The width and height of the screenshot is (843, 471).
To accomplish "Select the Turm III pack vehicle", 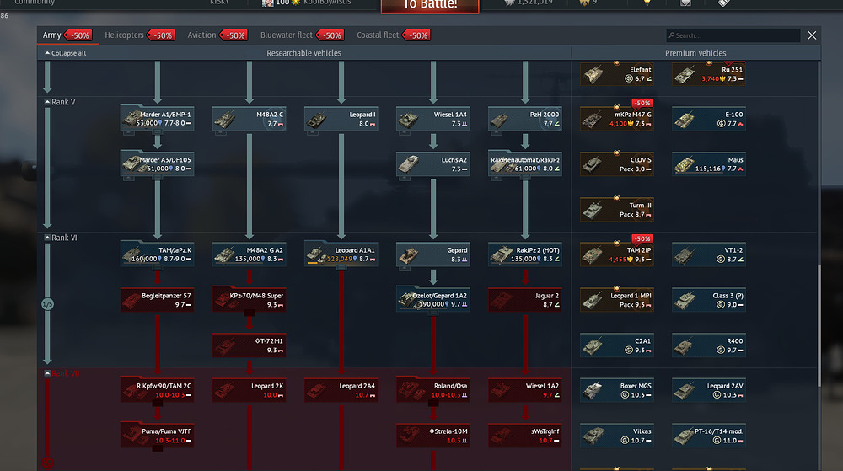I will point(617,210).
